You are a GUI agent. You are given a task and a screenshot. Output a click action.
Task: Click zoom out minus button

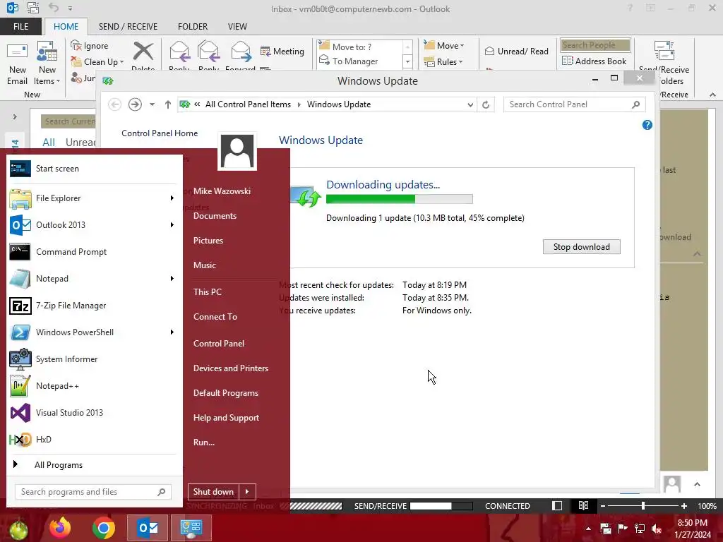click(x=603, y=506)
